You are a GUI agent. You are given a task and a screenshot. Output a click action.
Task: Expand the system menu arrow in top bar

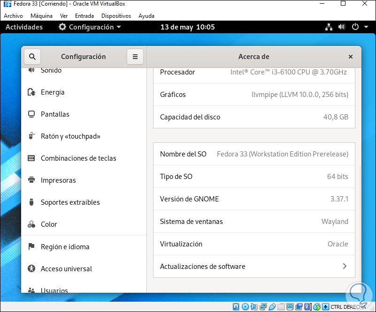[x=366, y=27]
